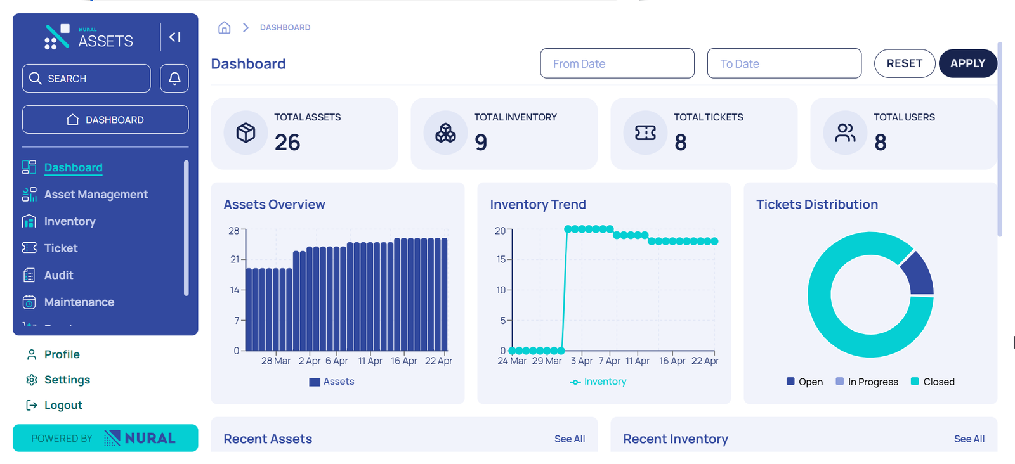Image resolution: width=1015 pixels, height=464 pixels.
Task: Click Logout link
Action: coord(63,405)
